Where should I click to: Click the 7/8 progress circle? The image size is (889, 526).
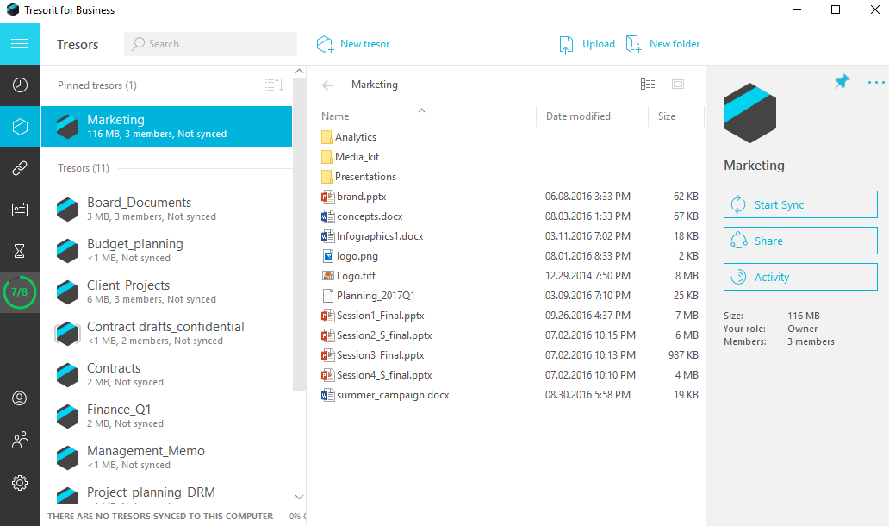[x=20, y=292]
